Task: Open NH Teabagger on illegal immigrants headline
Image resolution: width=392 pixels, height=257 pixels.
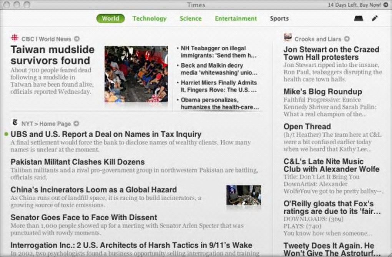Action: (x=219, y=52)
